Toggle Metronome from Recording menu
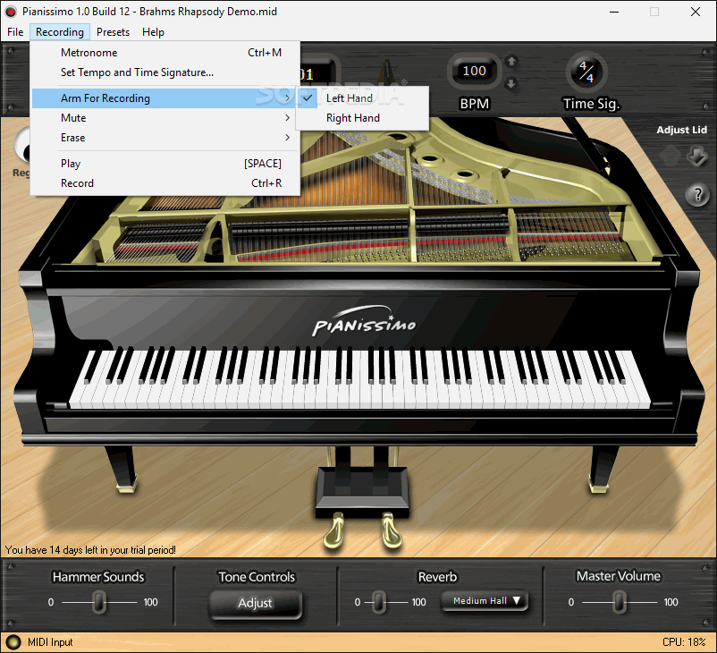This screenshot has height=653, width=717. [165, 53]
